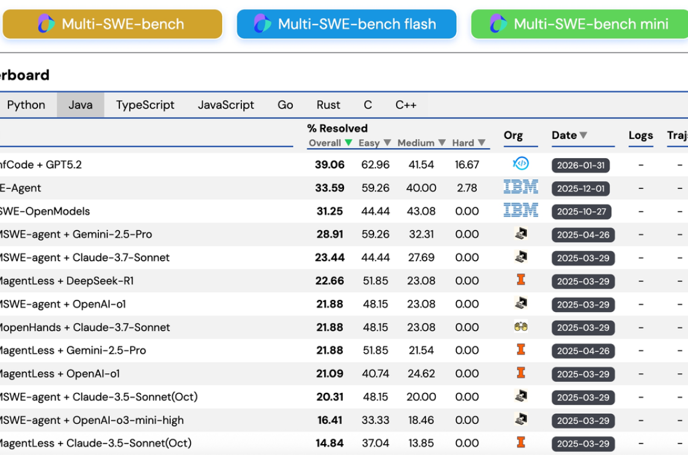This screenshot has height=455, width=688.
Task: Switch to the JavaScript tab
Action: [x=226, y=105]
